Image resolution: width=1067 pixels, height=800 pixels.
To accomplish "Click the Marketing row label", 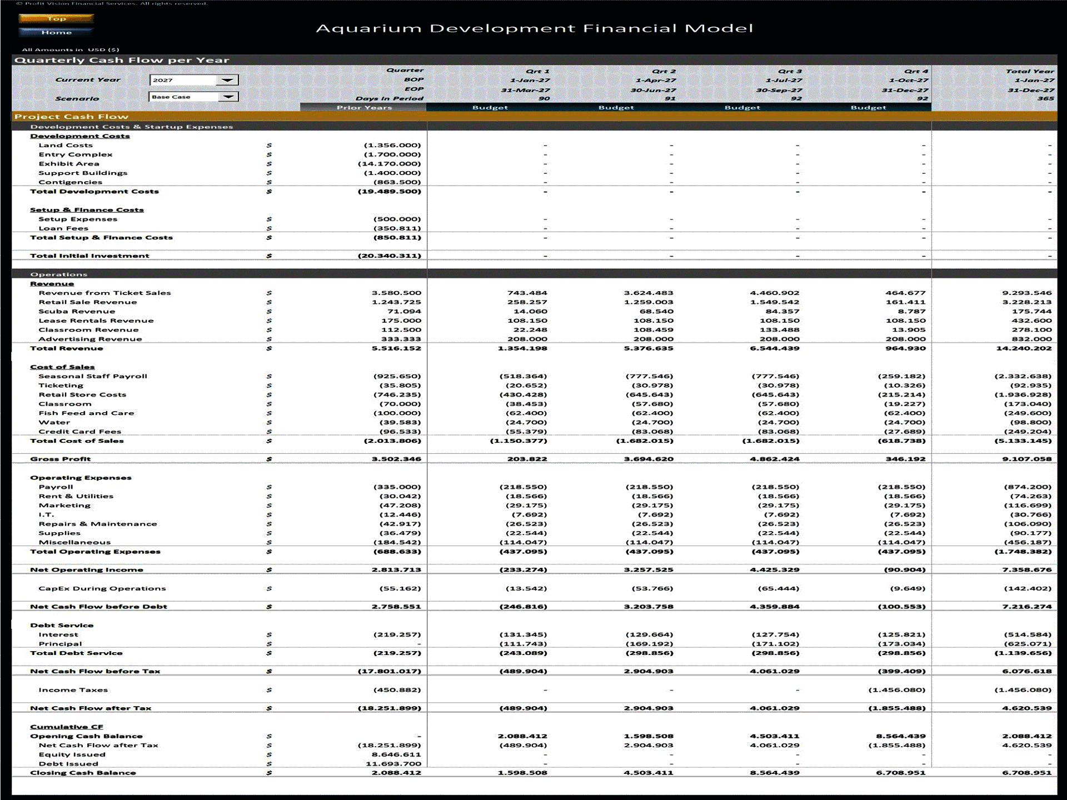I will tap(64, 506).
